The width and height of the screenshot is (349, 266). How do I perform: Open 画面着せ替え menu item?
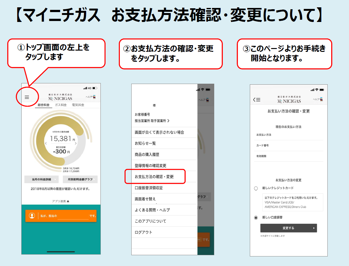click(x=164, y=199)
